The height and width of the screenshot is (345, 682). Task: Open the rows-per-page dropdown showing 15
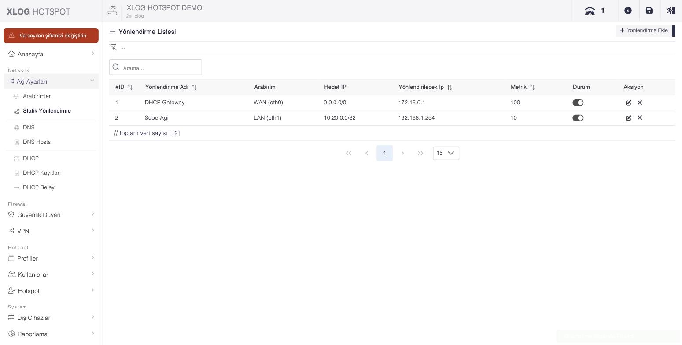pyautogui.click(x=446, y=153)
